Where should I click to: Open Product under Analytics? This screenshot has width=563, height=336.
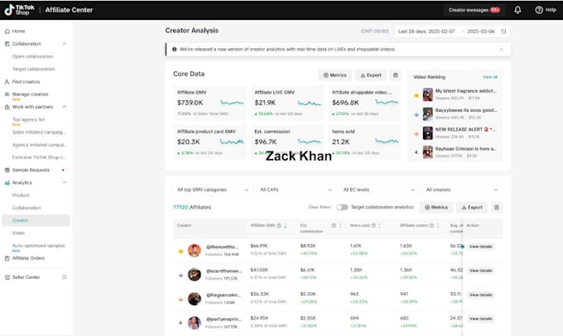pyautogui.click(x=21, y=195)
